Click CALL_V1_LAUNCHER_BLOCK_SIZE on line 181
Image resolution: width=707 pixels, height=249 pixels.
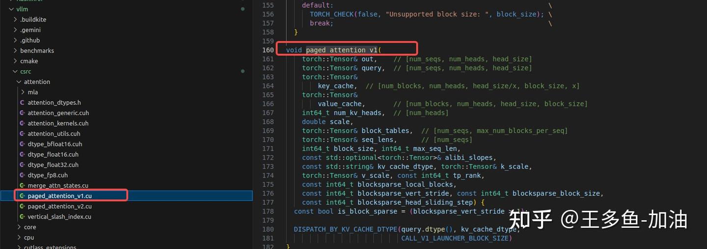coord(455,238)
